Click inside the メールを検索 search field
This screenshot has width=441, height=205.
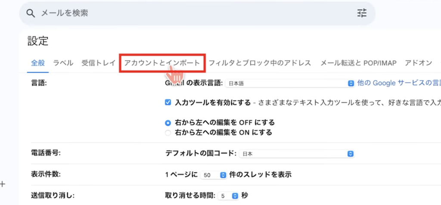coord(172,13)
